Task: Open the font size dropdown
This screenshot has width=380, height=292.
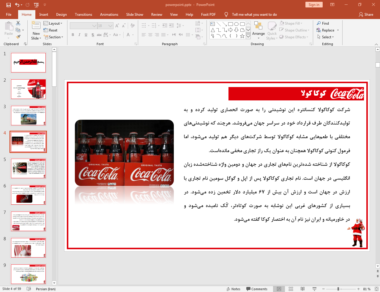Action: pos(111,26)
